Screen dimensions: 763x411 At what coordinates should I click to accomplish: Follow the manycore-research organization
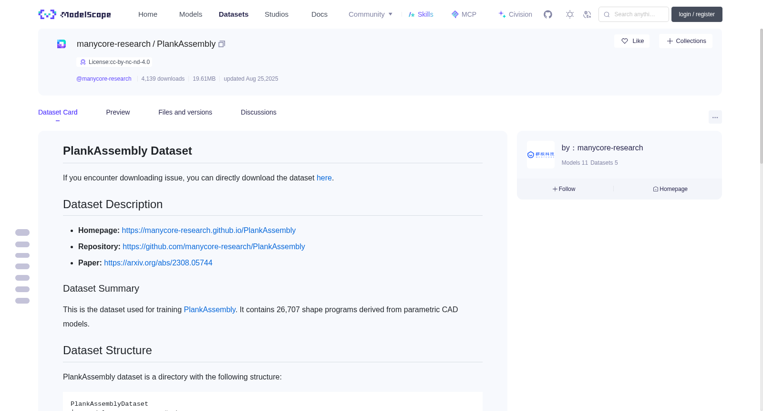[x=564, y=189]
